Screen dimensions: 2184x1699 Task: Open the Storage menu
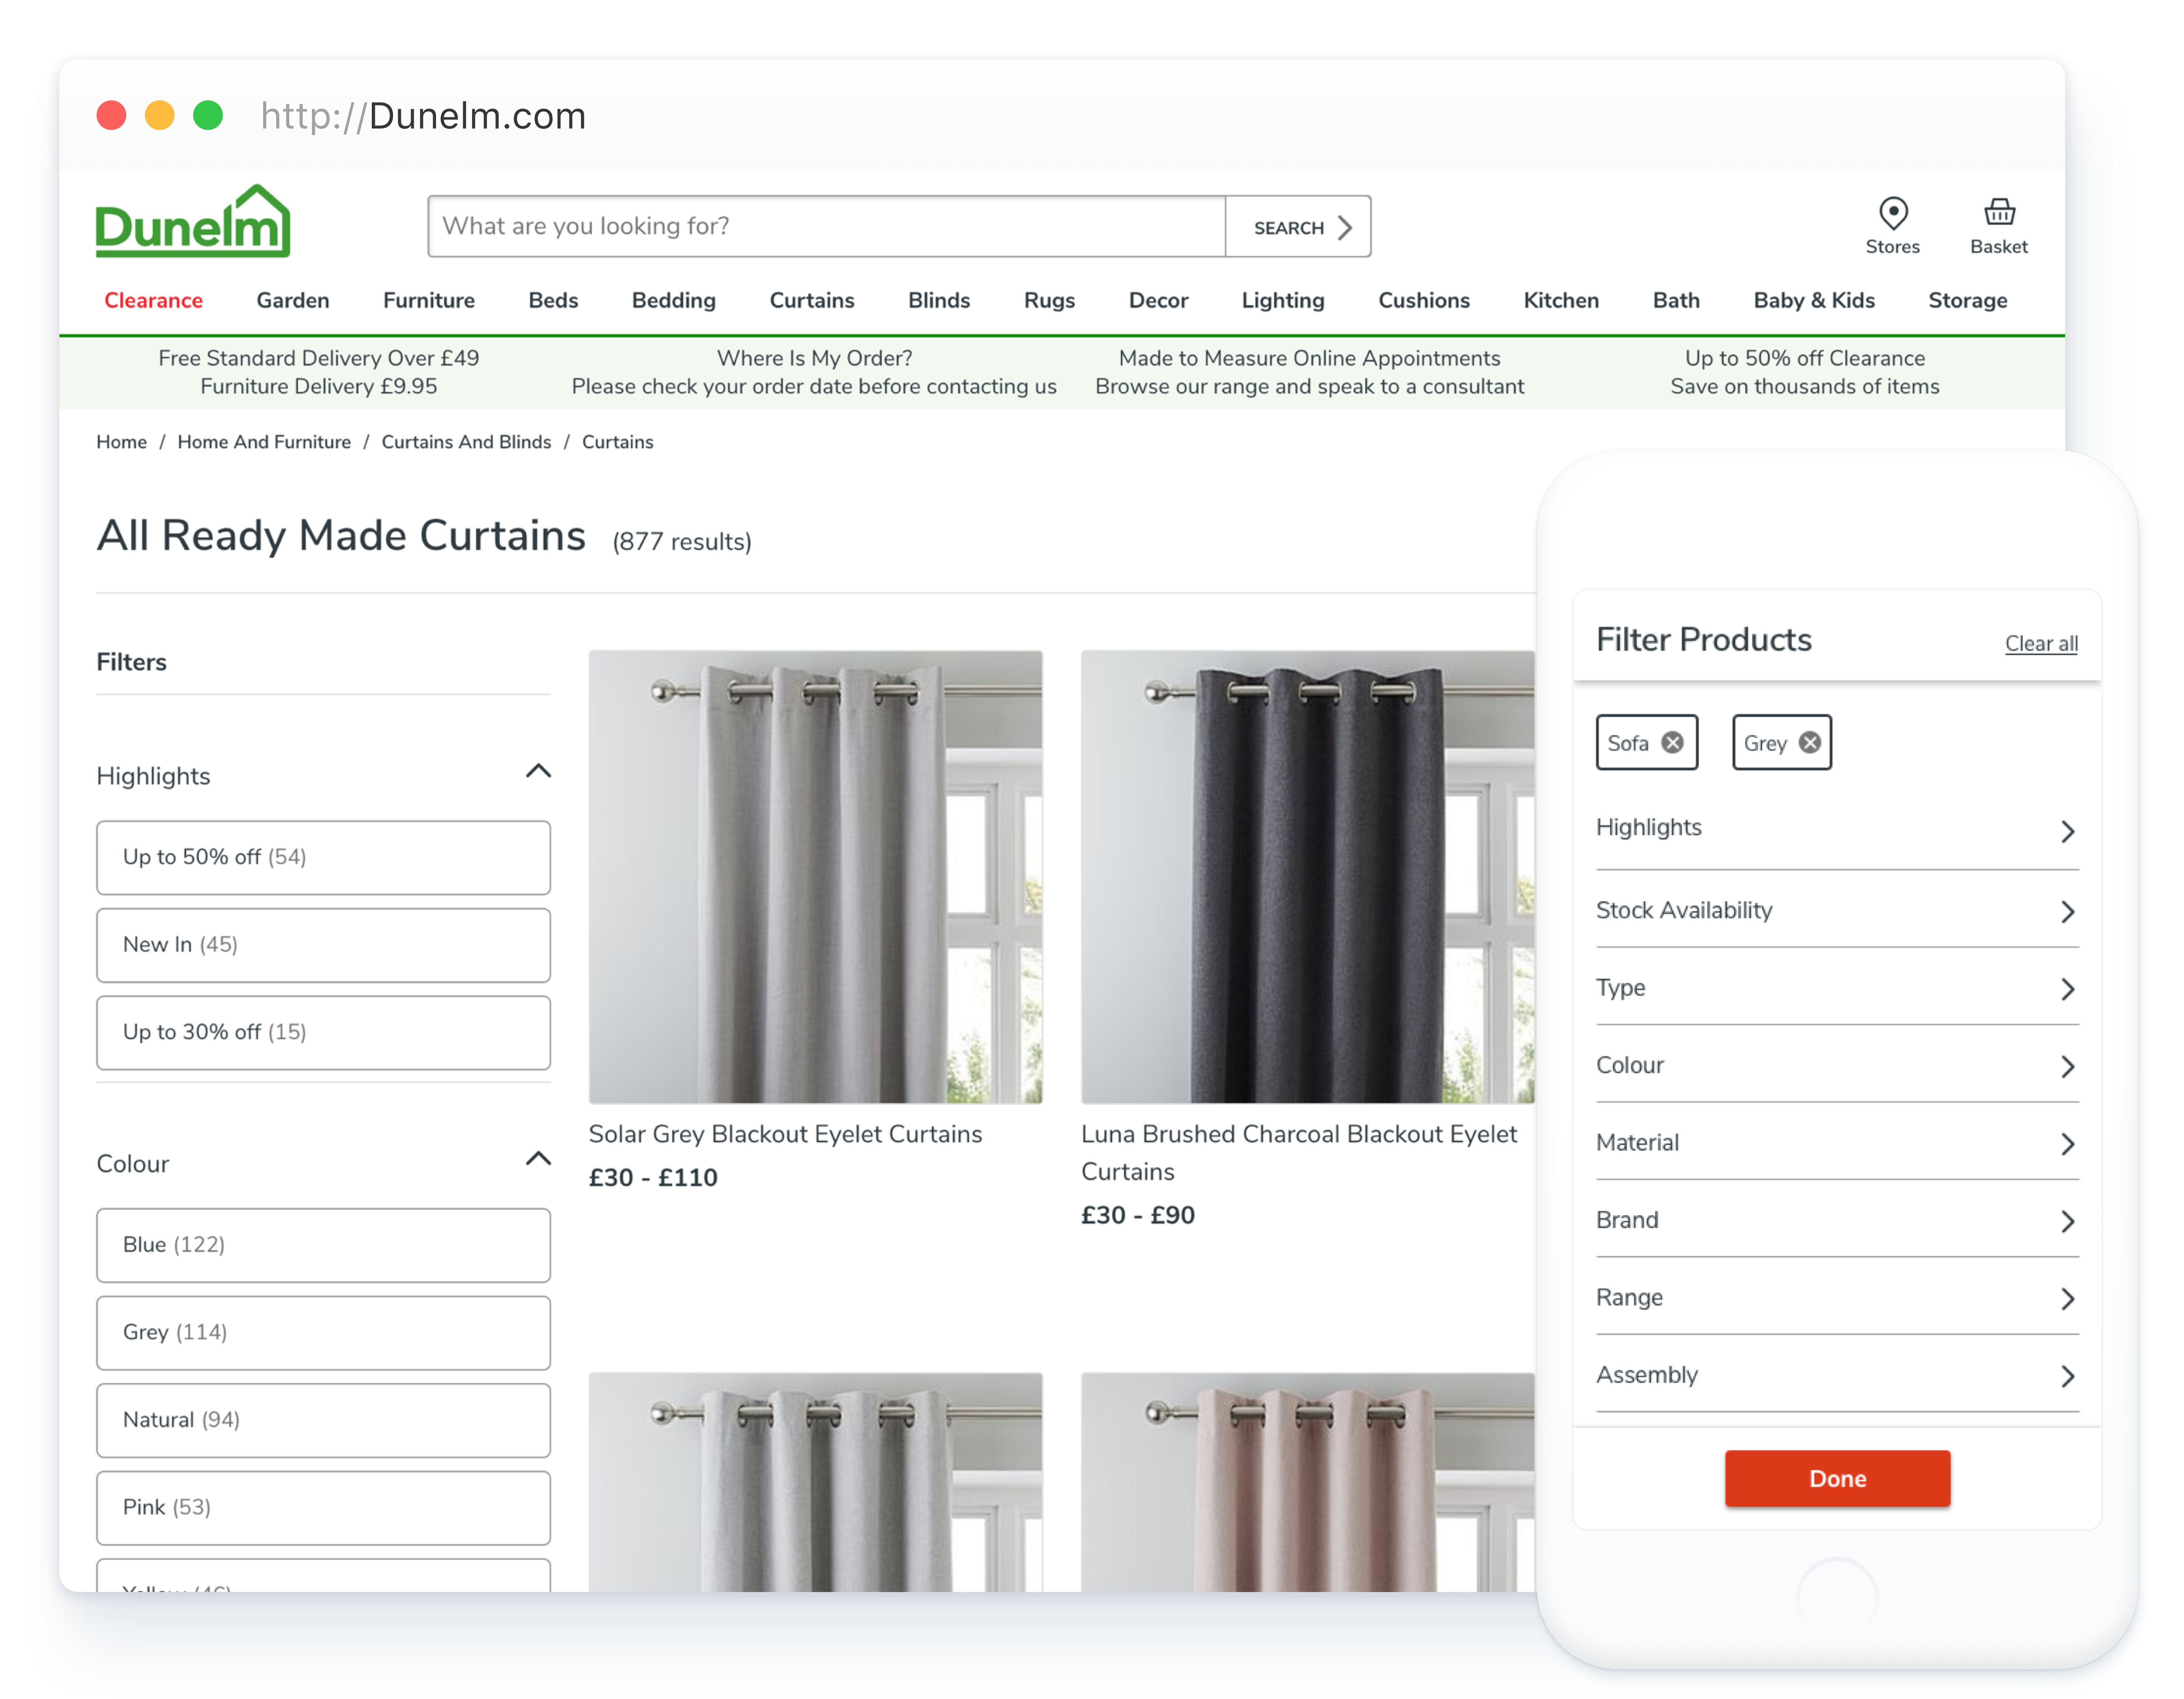[x=1967, y=300]
